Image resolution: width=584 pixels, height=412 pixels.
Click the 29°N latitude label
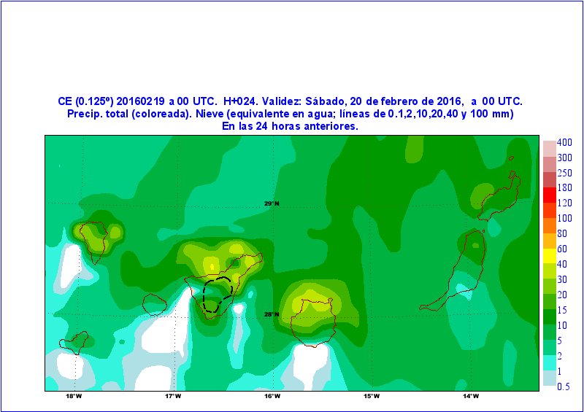click(x=272, y=203)
